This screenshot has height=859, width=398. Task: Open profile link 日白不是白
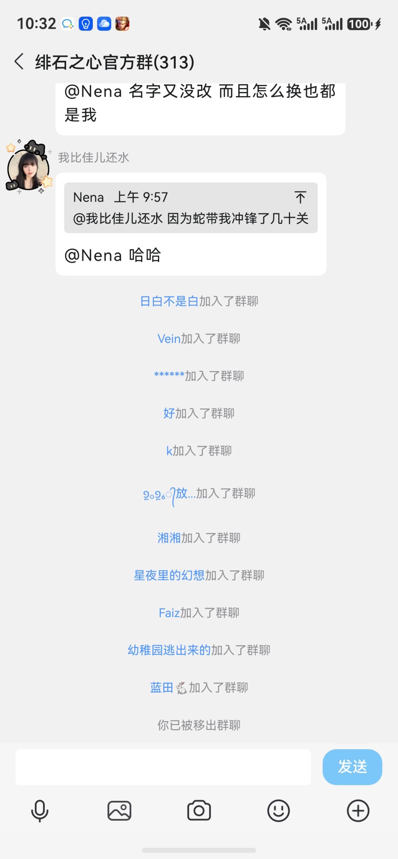170,301
